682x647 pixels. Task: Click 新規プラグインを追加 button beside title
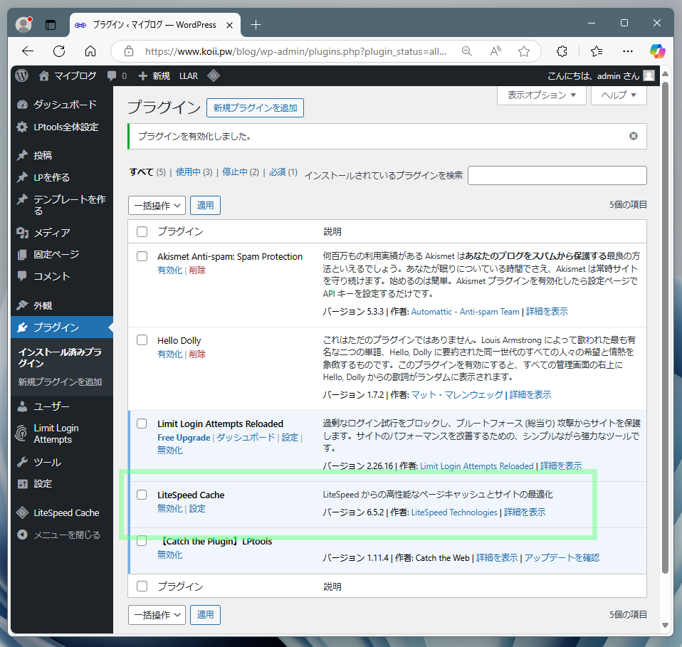pyautogui.click(x=255, y=108)
